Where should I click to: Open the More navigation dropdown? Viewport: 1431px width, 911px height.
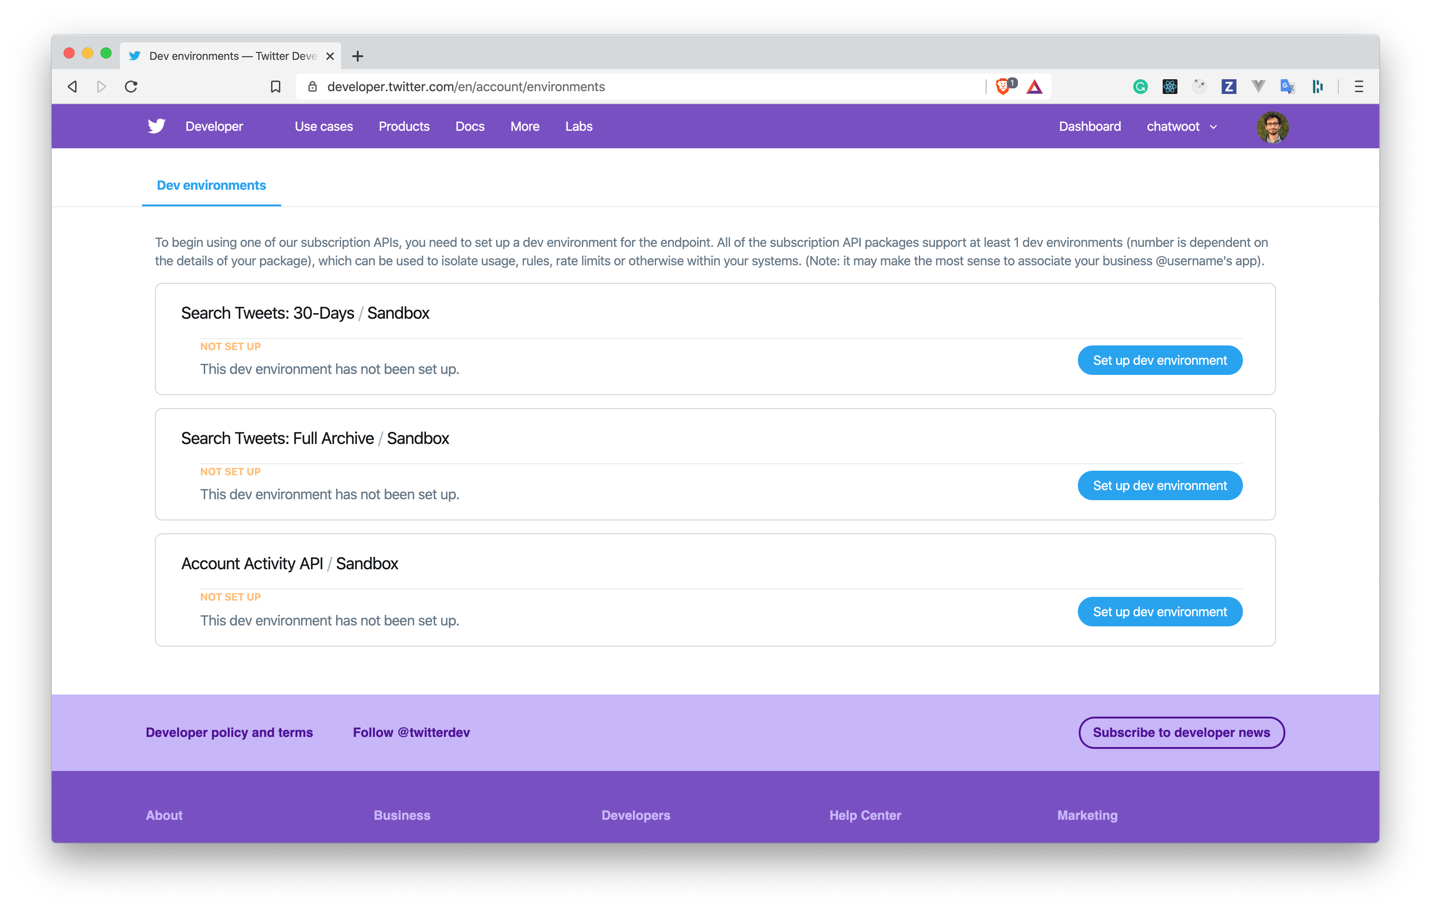tap(524, 126)
